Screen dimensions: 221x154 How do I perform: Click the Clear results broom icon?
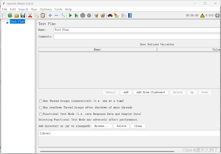coord(96,16)
